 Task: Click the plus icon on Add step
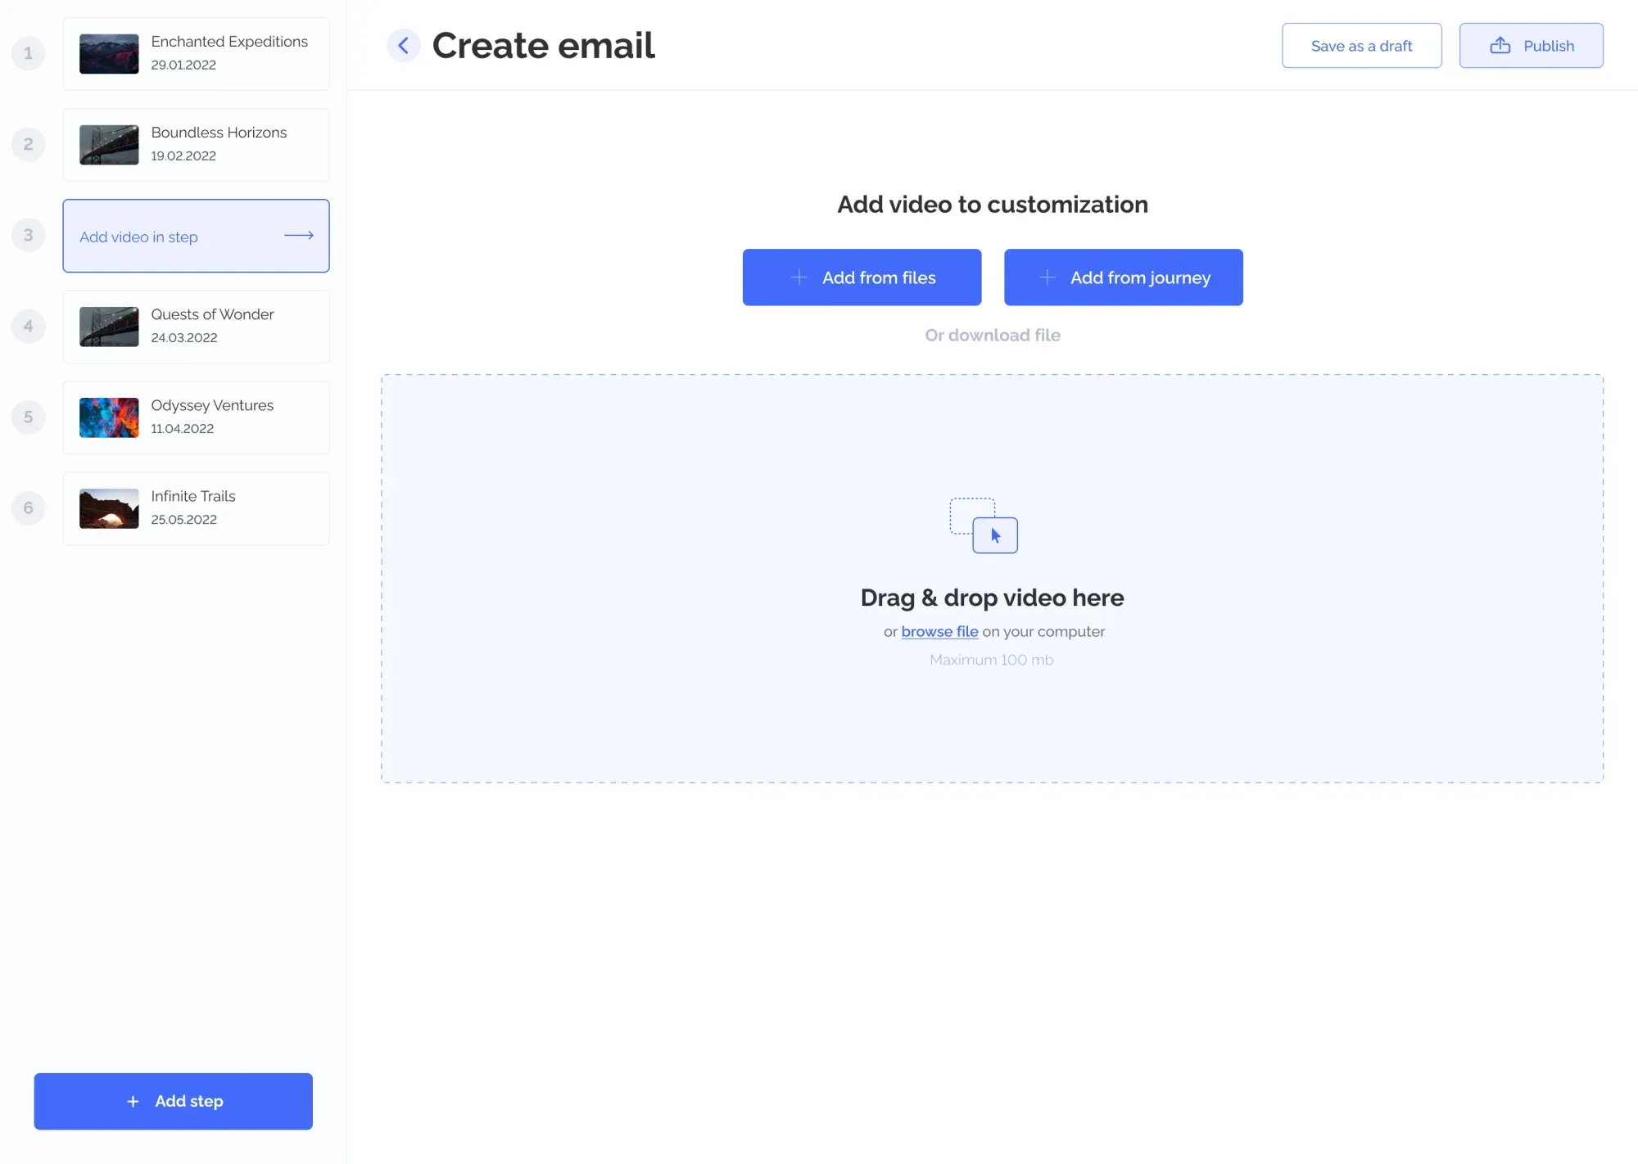coord(131,1101)
